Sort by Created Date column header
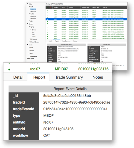 point(85,7)
